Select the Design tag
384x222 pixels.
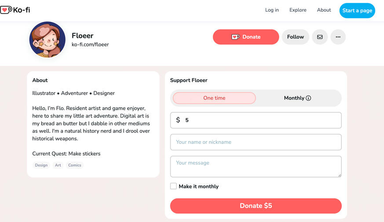point(41,165)
